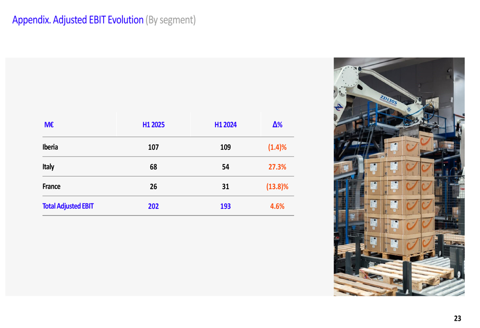Select the Iberia row label
Screen dimensions: 480x328
click(50, 147)
